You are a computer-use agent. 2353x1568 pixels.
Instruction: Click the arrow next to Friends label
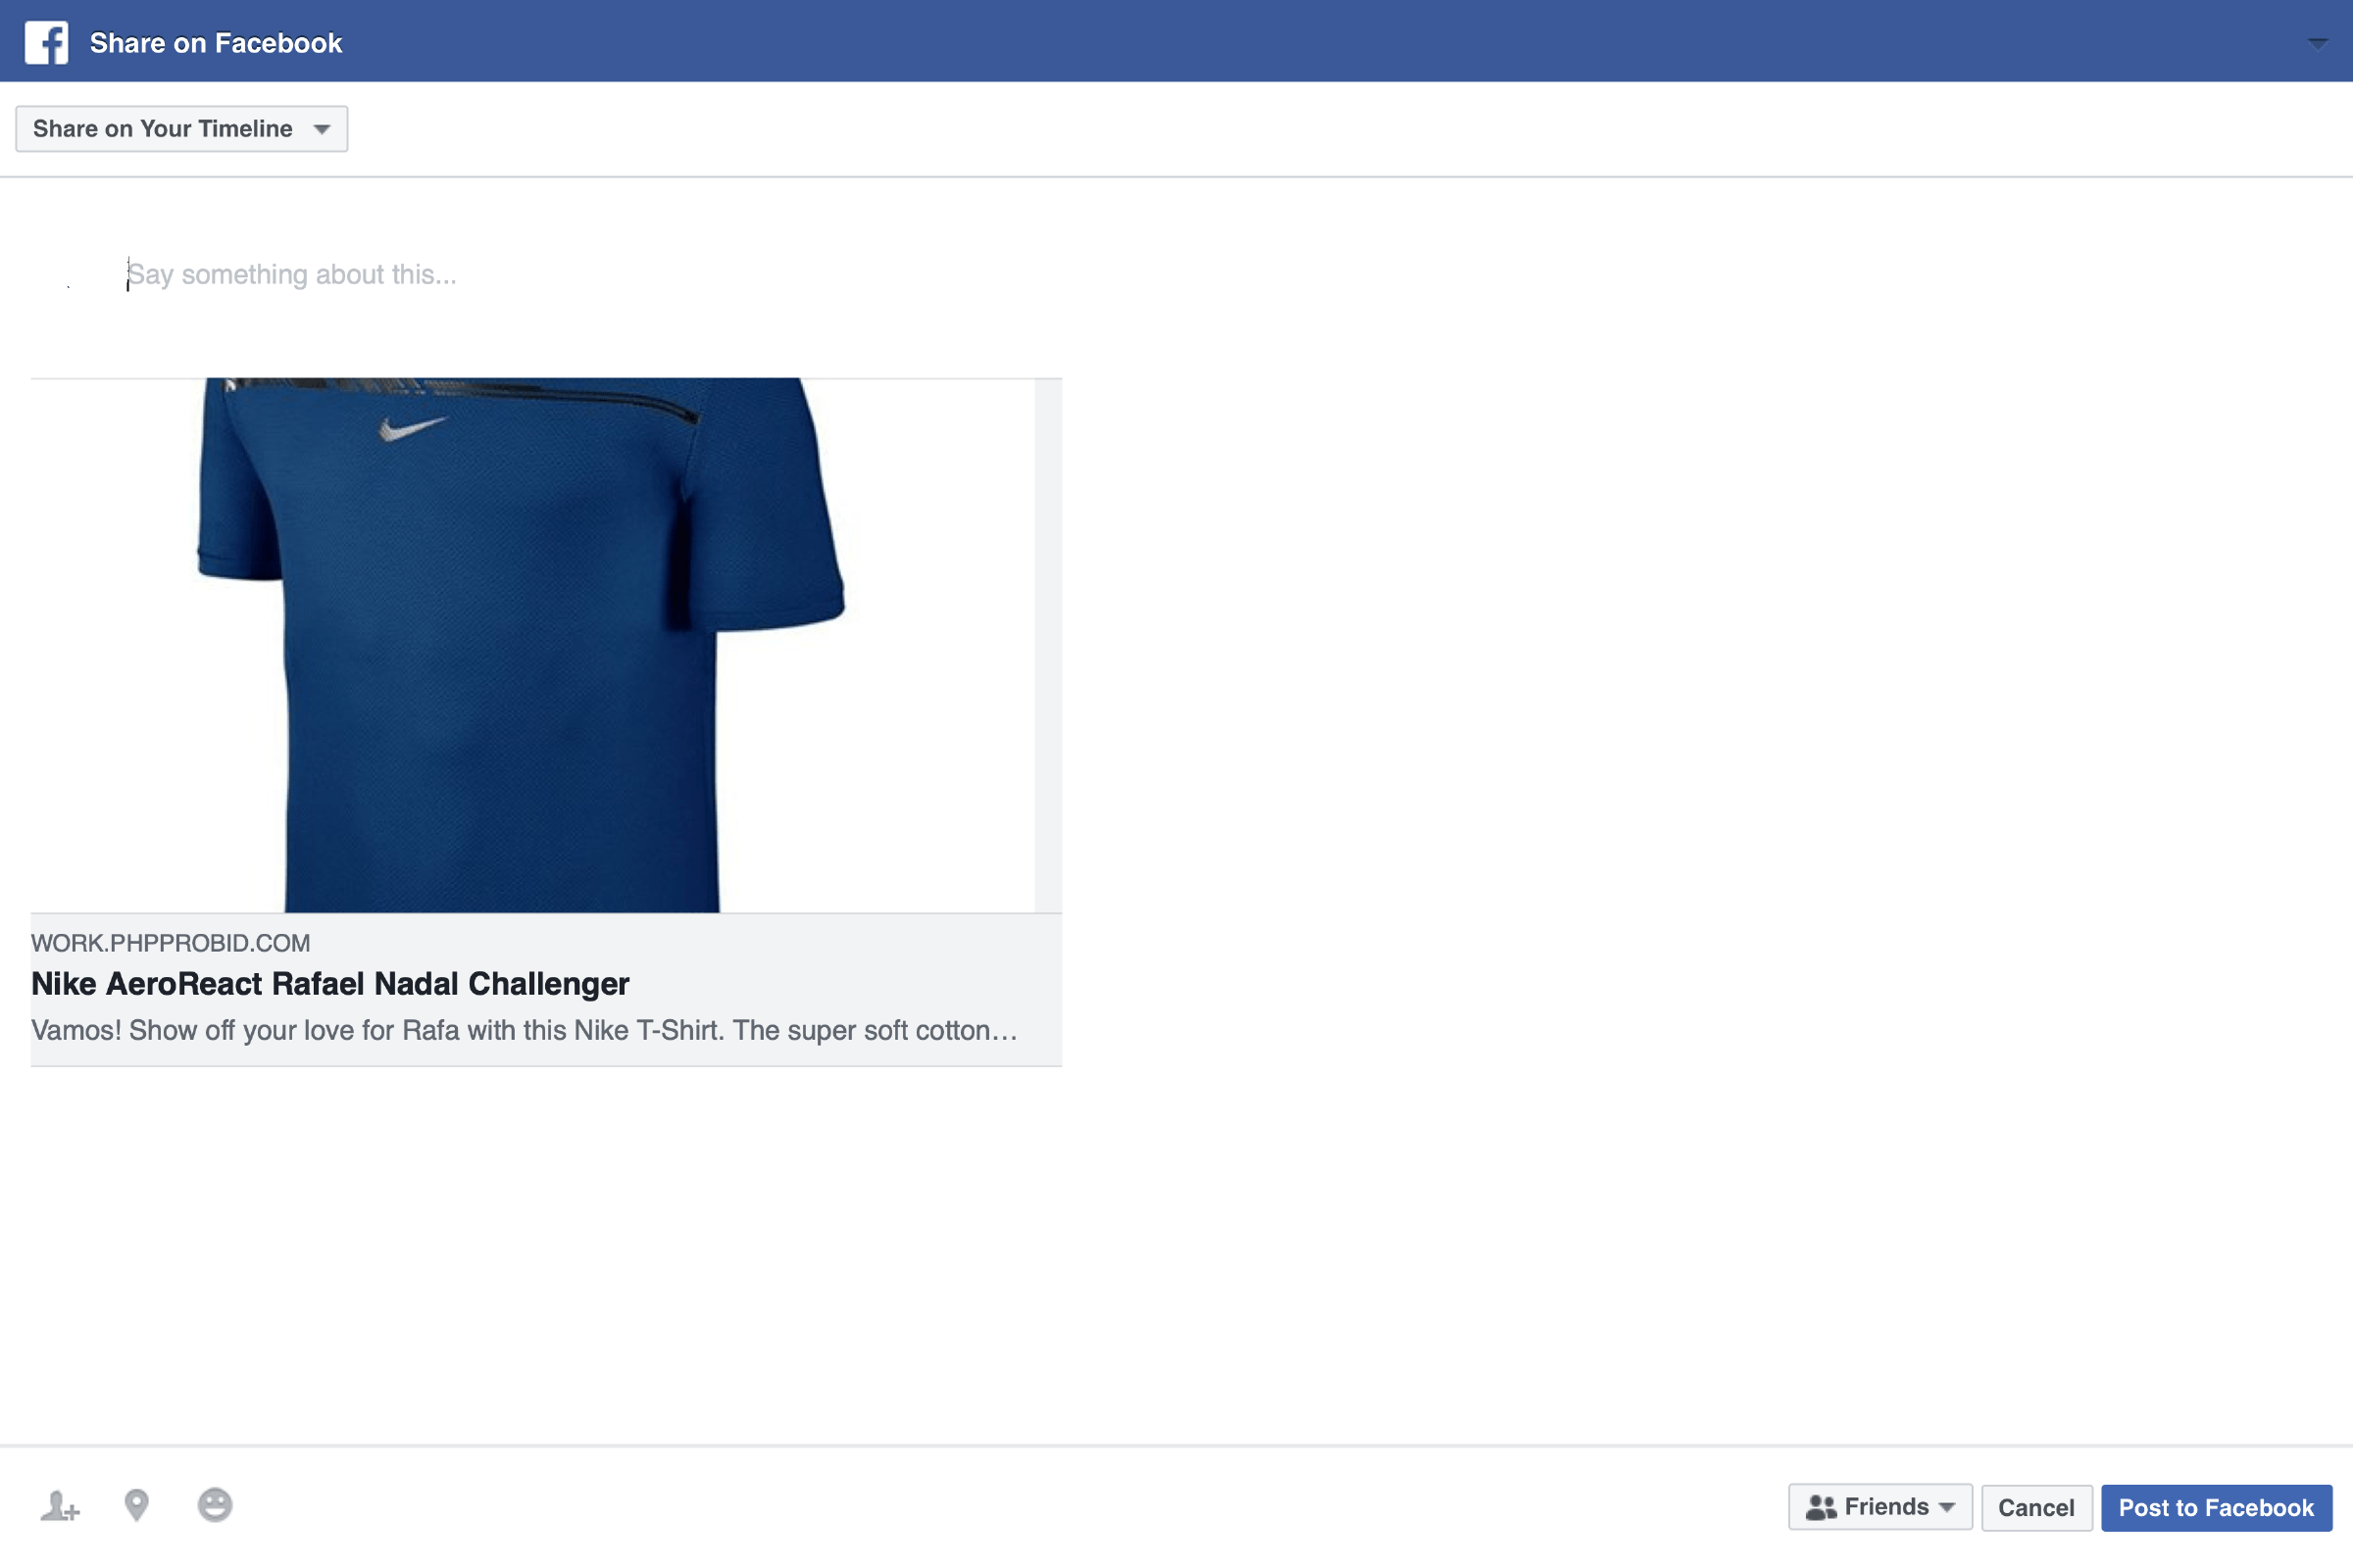pos(1947,1507)
